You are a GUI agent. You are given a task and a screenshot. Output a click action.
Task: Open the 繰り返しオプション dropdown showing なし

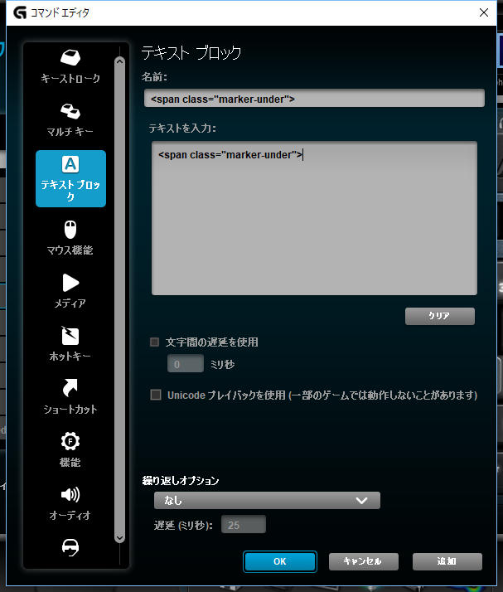(x=267, y=501)
